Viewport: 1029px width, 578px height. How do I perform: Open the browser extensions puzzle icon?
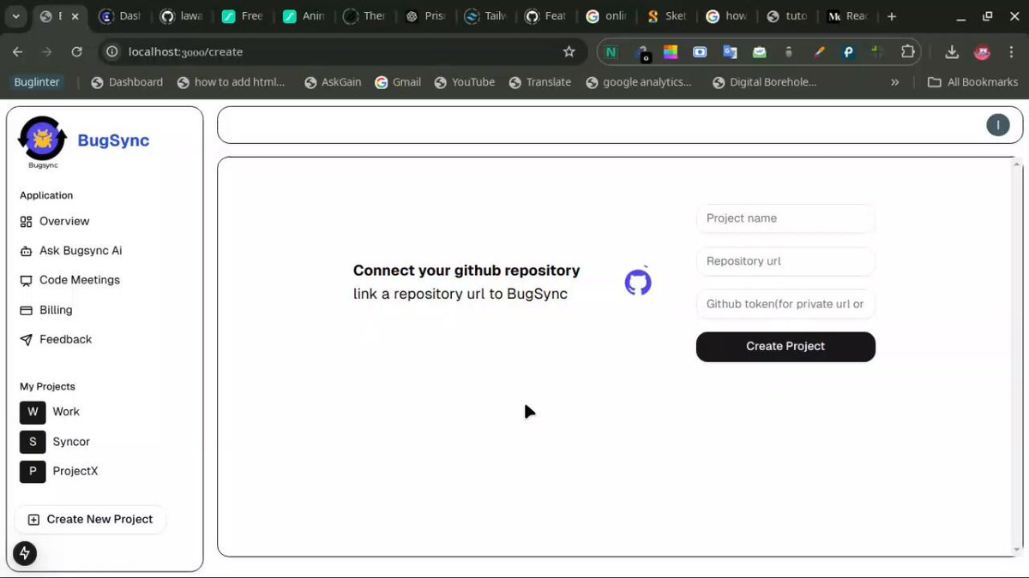pyautogui.click(x=908, y=51)
